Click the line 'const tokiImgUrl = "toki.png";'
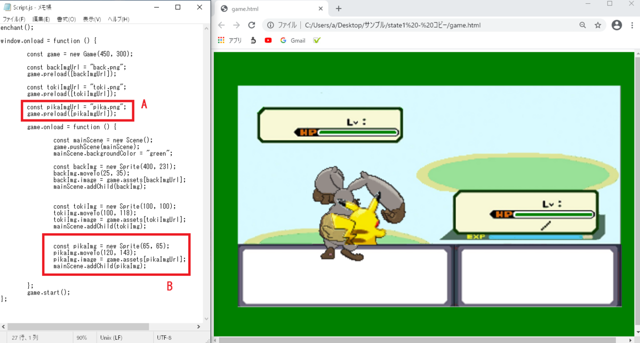The height and width of the screenshot is (343, 640). point(76,87)
